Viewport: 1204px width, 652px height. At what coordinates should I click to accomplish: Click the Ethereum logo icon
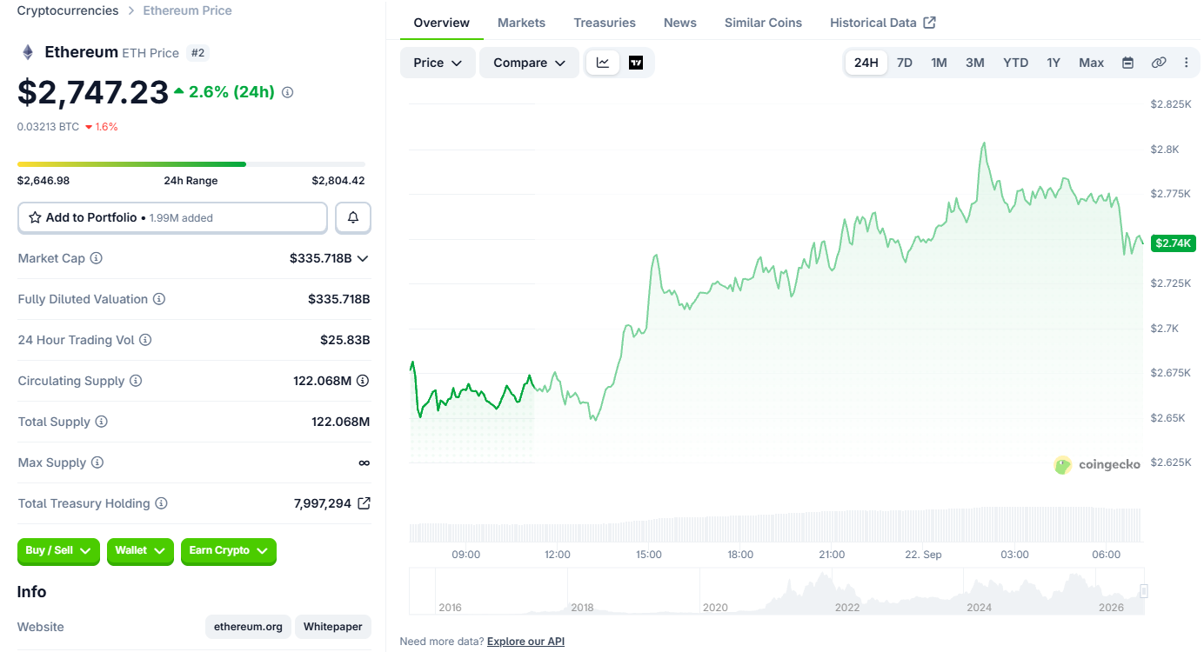pyautogui.click(x=28, y=52)
